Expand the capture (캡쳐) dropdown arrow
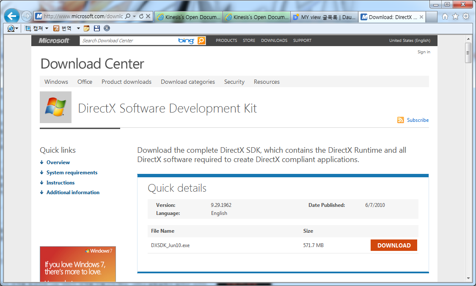476x286 pixels. (47, 28)
